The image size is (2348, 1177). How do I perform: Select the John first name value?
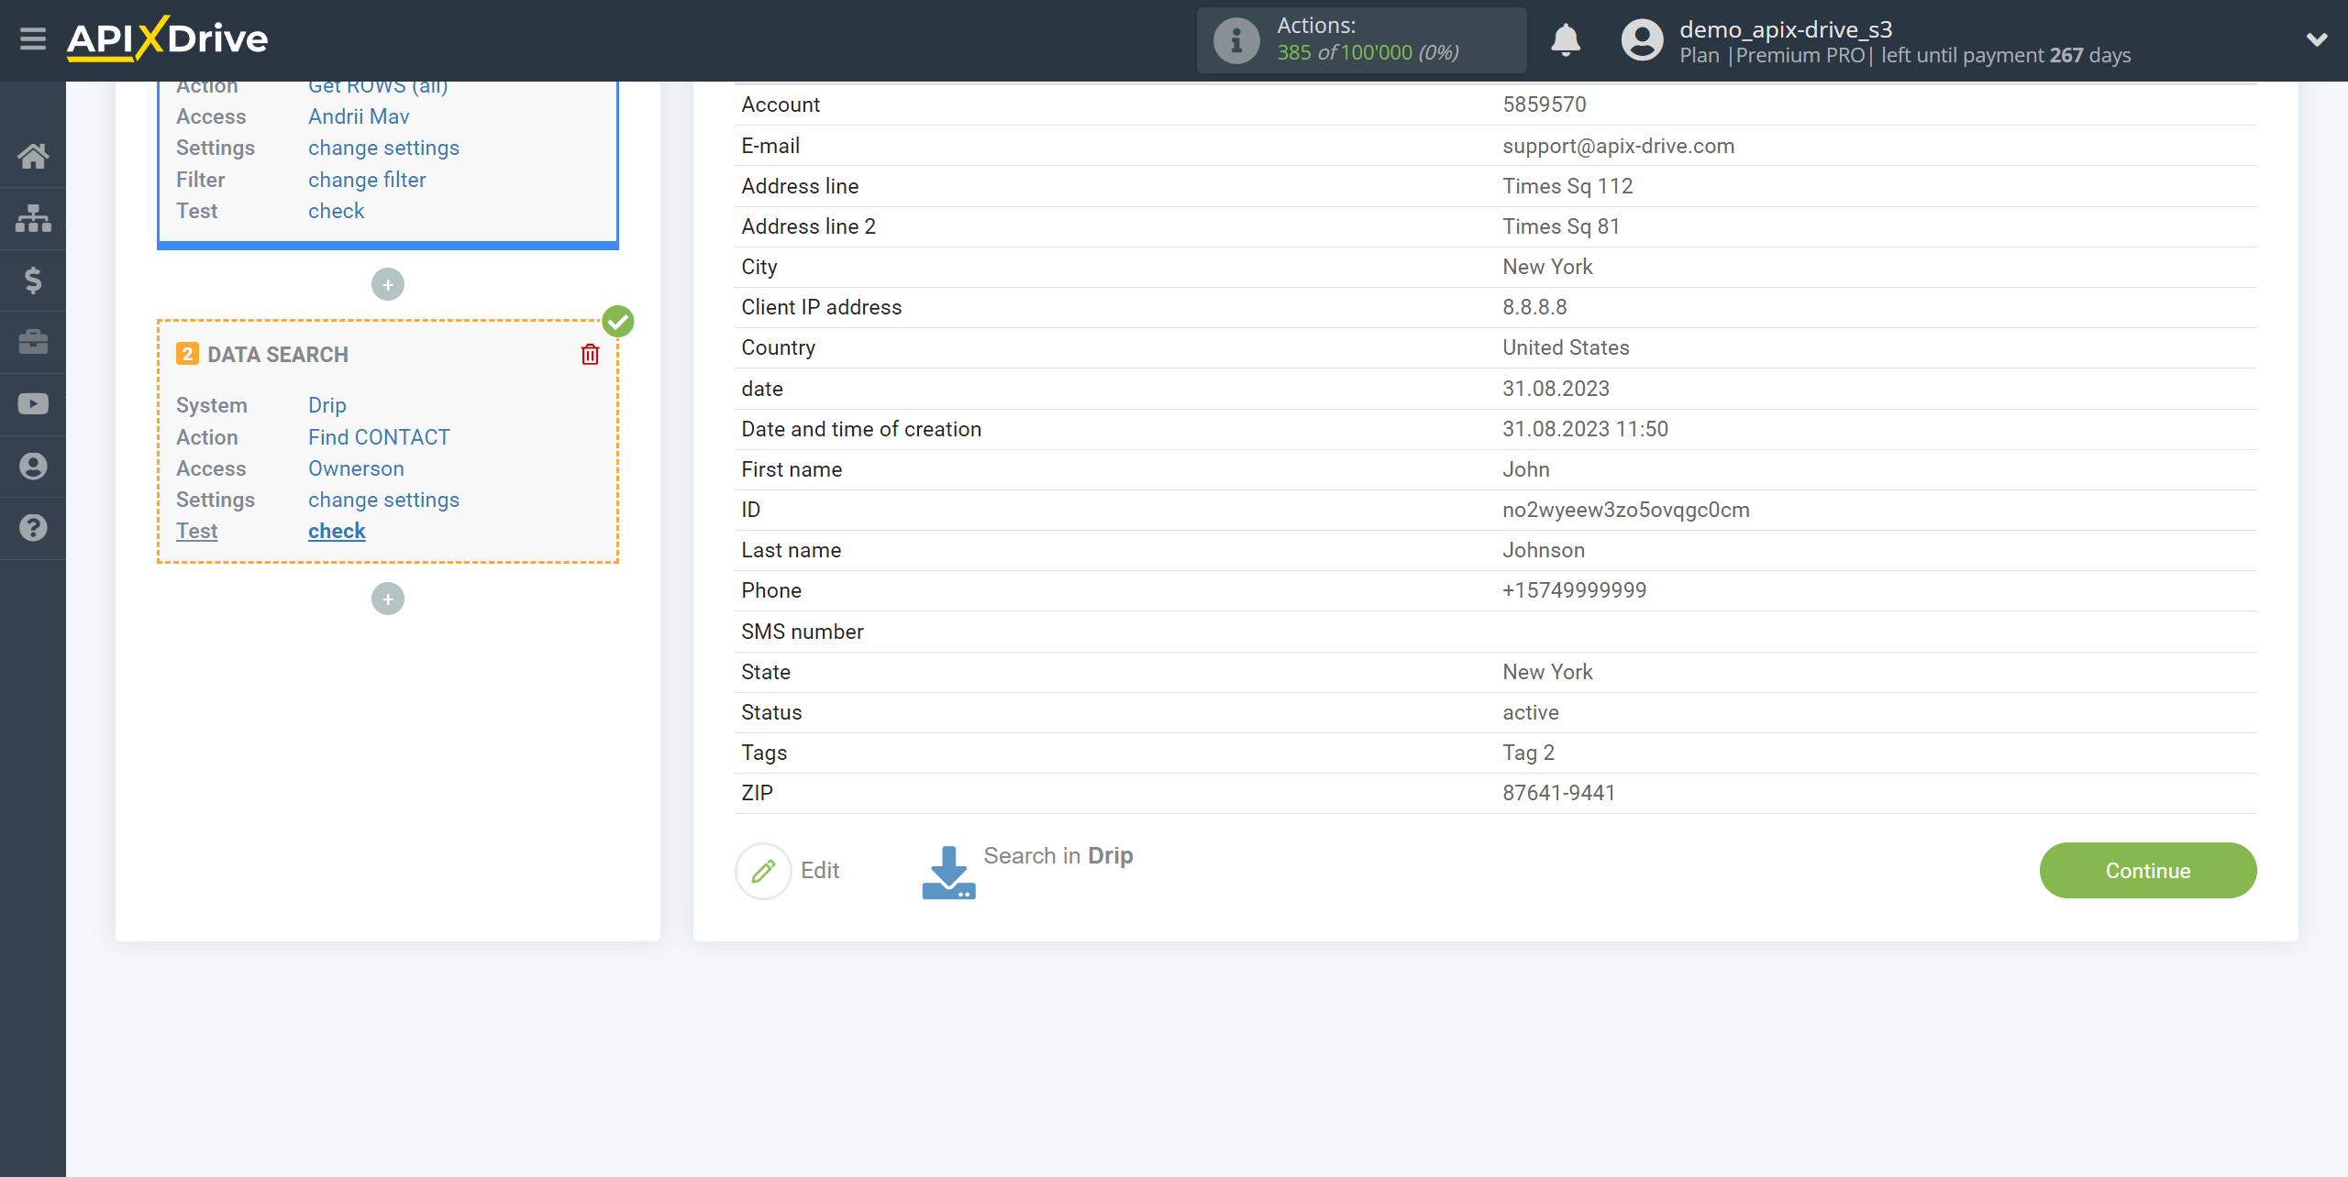pos(1526,469)
